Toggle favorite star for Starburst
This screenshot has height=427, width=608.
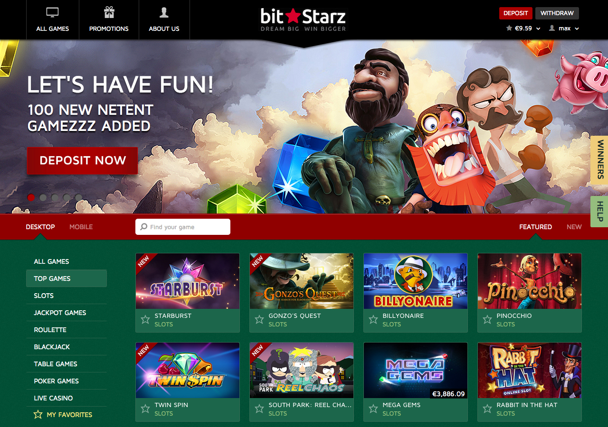[x=145, y=320]
